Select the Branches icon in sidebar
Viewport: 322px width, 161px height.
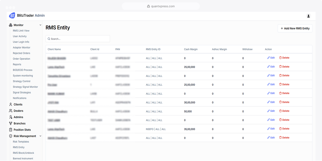pyautogui.click(x=11, y=123)
